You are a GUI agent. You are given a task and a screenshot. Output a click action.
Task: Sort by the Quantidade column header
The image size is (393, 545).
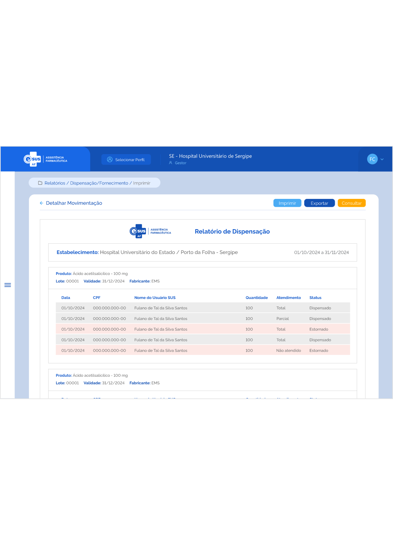tap(256, 298)
